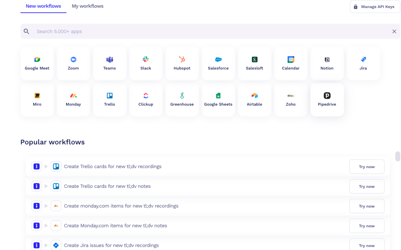Open the New workflows tab
Screen dimensions: 401x250
coord(43,6)
